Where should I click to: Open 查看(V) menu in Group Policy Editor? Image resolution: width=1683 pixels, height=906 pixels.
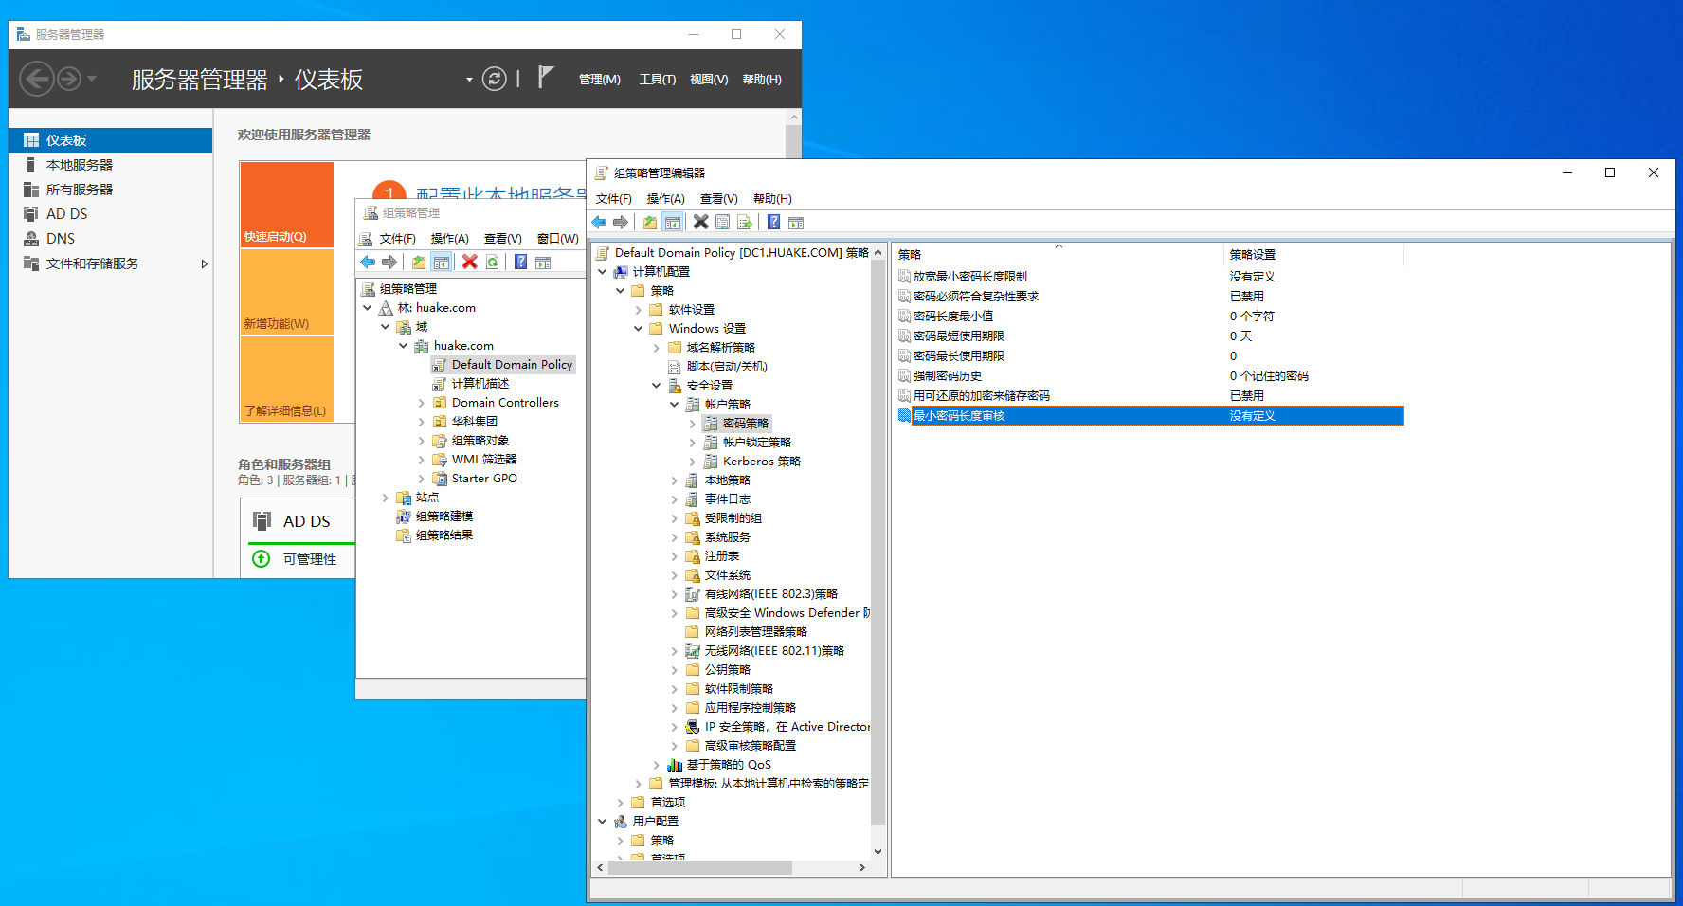point(719,199)
